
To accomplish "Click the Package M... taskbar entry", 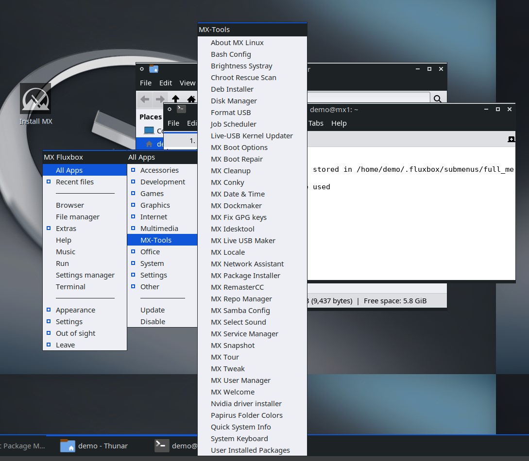I will coord(23,445).
